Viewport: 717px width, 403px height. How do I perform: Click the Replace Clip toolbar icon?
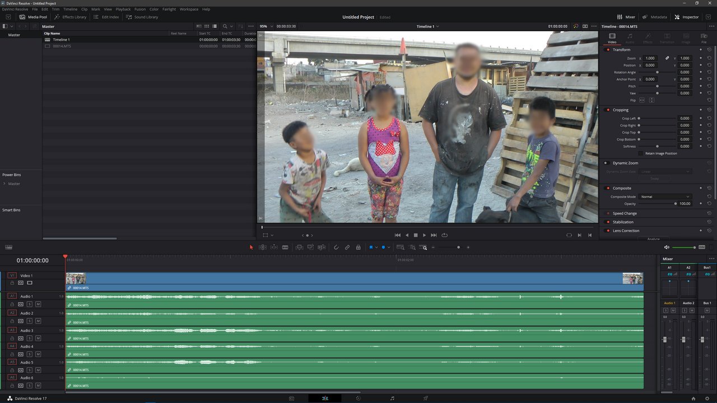pos(322,247)
